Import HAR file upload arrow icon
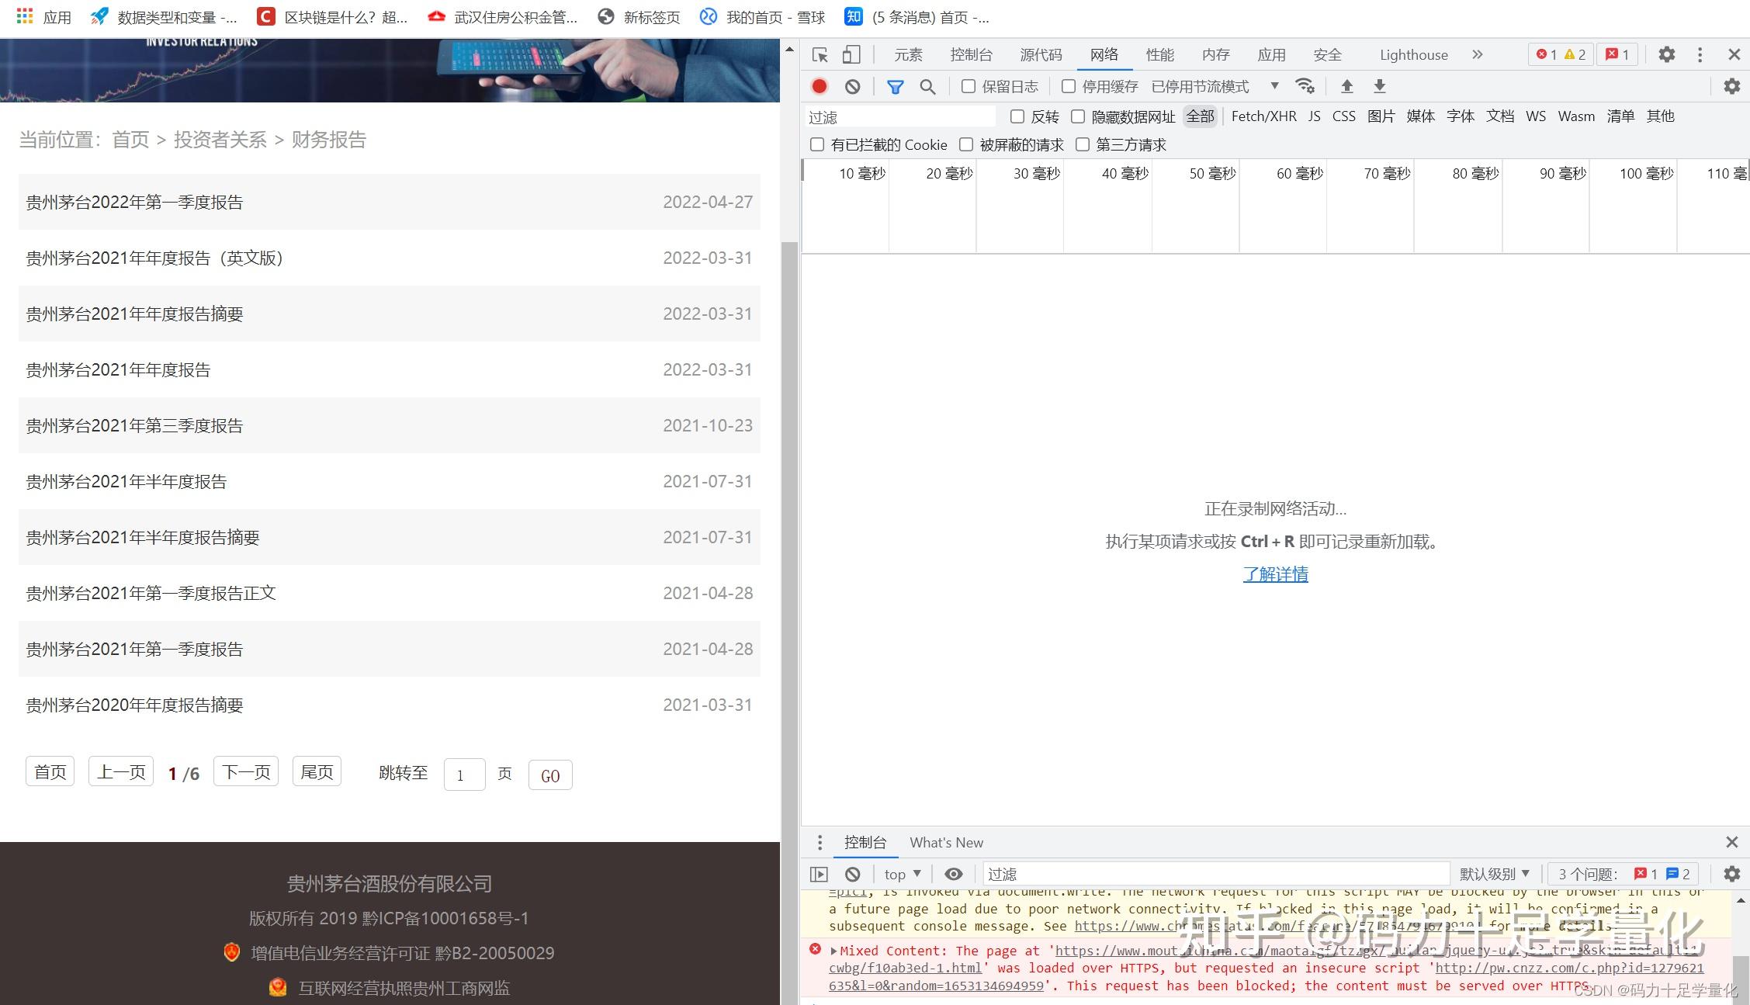Image resolution: width=1750 pixels, height=1005 pixels. (x=1347, y=86)
